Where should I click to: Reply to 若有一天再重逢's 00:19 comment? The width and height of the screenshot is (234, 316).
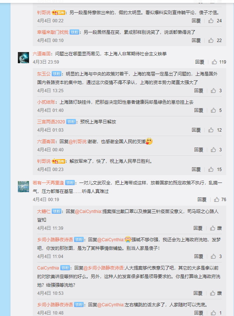point(202,200)
